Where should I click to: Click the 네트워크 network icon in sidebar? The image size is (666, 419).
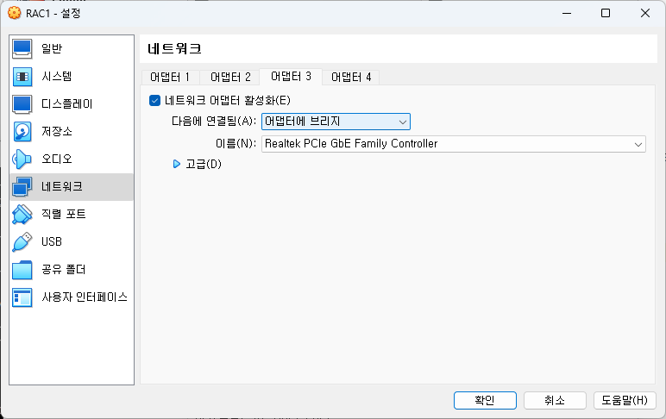click(22, 187)
